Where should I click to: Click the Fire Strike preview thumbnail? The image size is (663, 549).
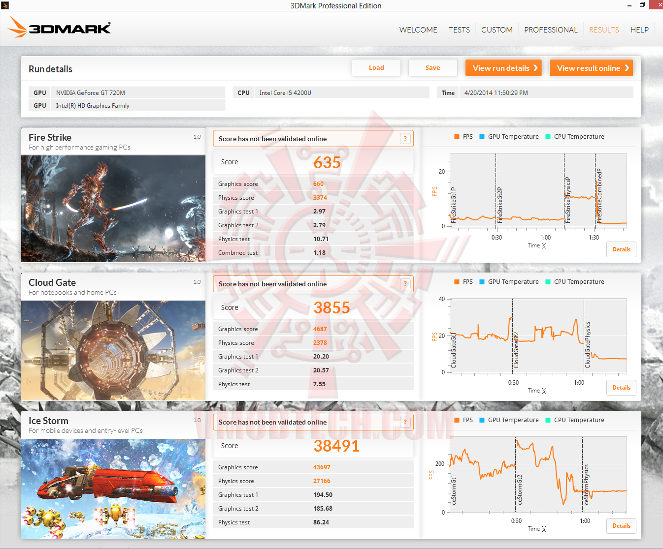[x=113, y=209]
